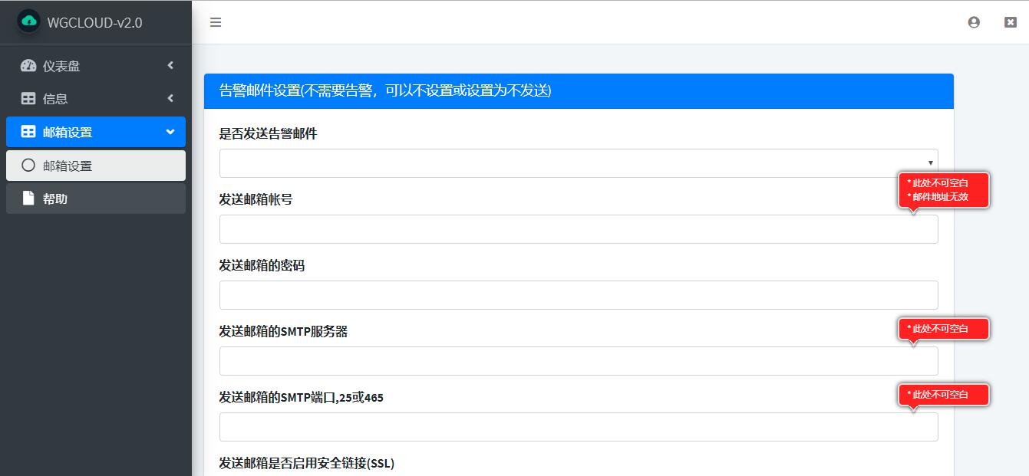Click the logout X icon top right

1011,22
